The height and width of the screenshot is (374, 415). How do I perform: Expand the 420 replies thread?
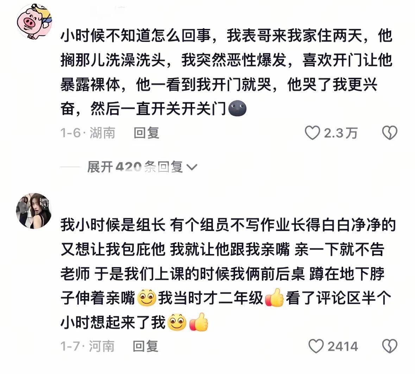pos(142,167)
